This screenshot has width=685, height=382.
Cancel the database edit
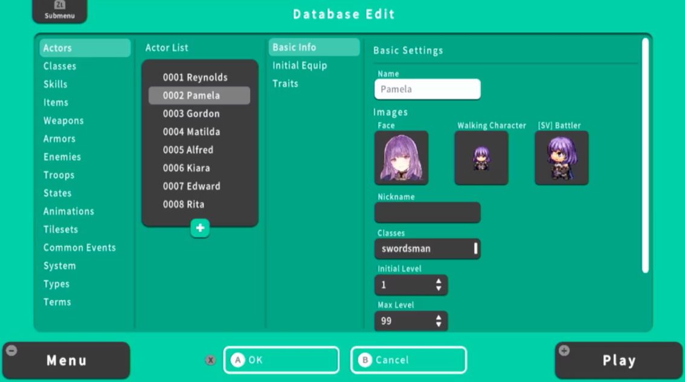point(408,360)
